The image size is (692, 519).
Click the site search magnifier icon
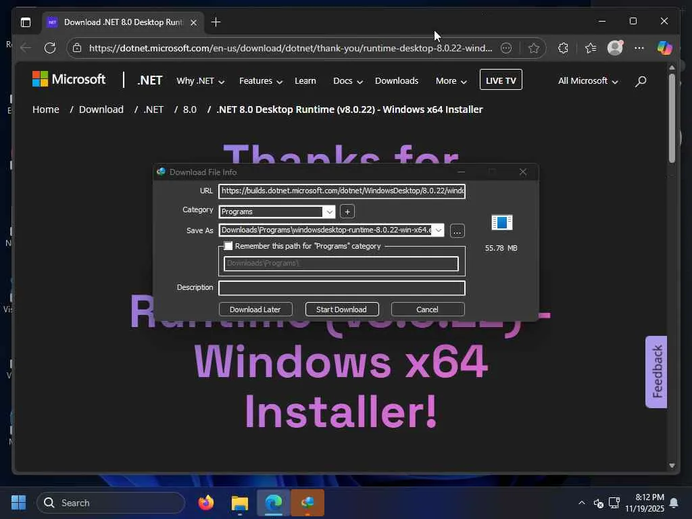coord(641,81)
